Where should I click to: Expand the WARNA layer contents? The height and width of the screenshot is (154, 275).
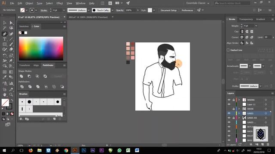pos(239,100)
